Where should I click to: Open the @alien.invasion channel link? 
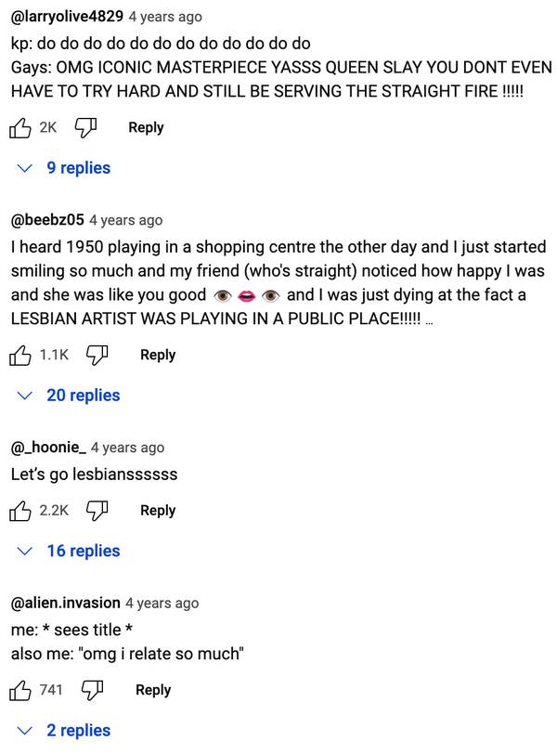pyautogui.click(x=66, y=603)
